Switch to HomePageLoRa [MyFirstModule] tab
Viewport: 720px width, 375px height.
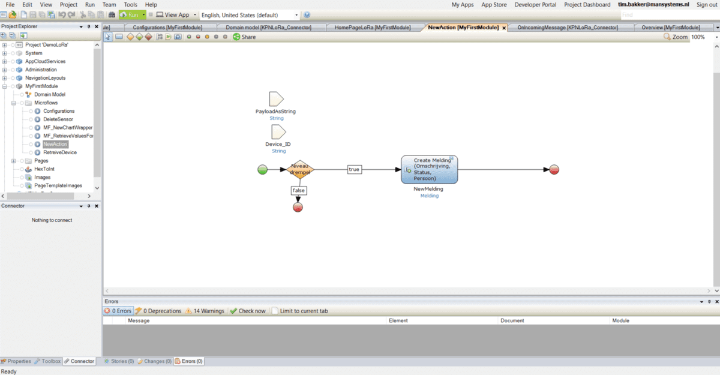click(x=373, y=28)
